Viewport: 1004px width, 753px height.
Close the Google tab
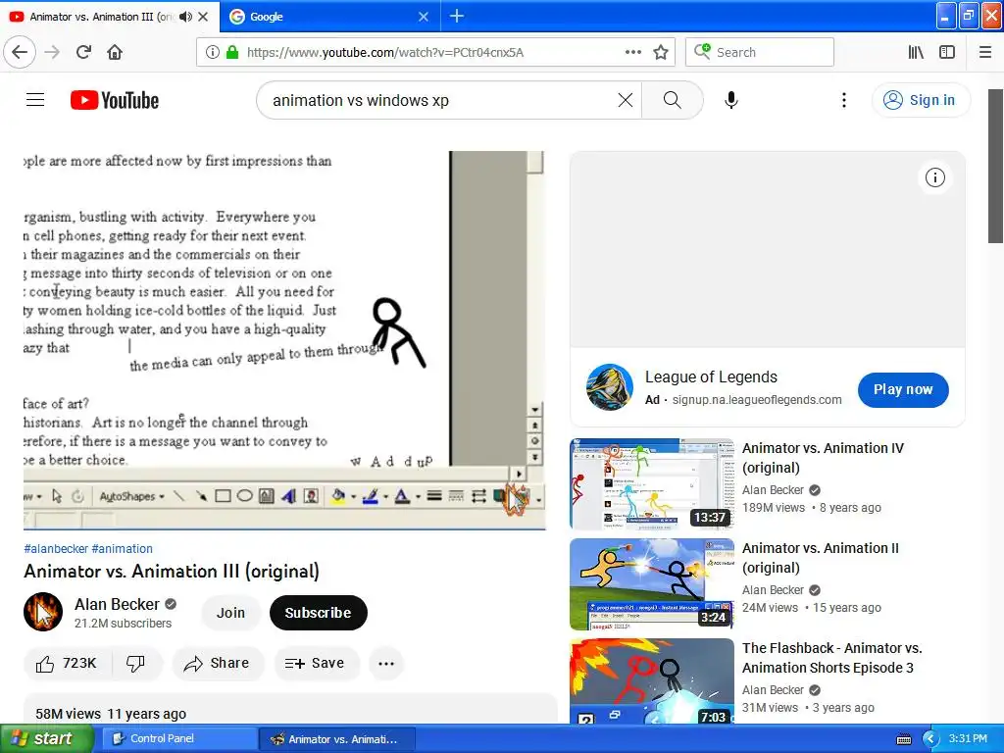[x=424, y=17]
